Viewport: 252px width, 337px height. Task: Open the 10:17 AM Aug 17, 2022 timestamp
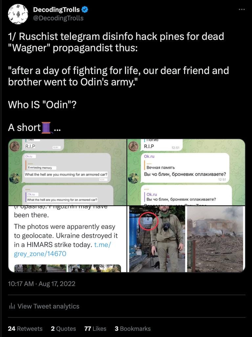tap(42, 284)
